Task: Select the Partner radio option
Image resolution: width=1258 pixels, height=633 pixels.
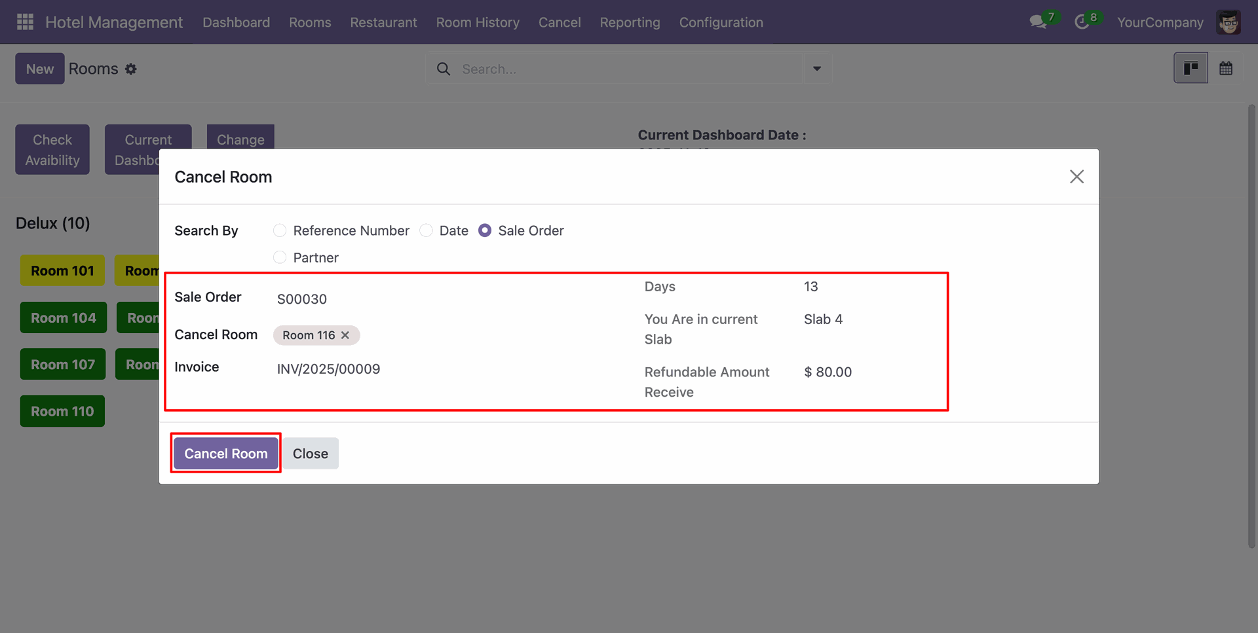Action: pyautogui.click(x=280, y=257)
